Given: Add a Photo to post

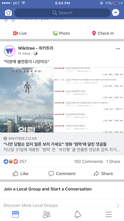Looking at the screenshot, I should 61,33.
